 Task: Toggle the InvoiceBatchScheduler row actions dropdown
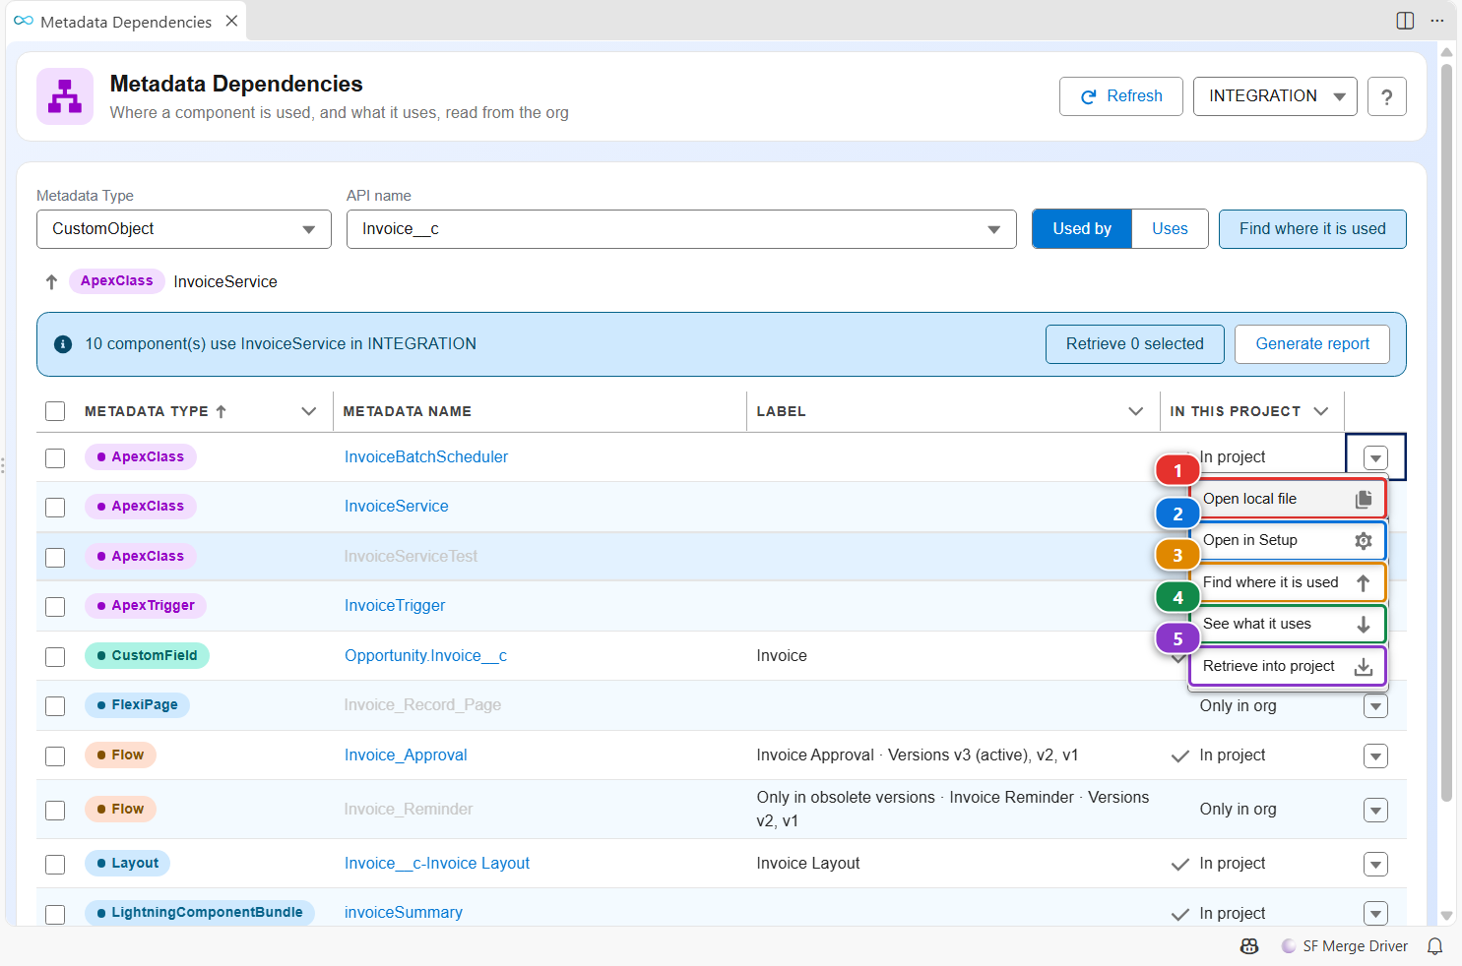tap(1375, 457)
